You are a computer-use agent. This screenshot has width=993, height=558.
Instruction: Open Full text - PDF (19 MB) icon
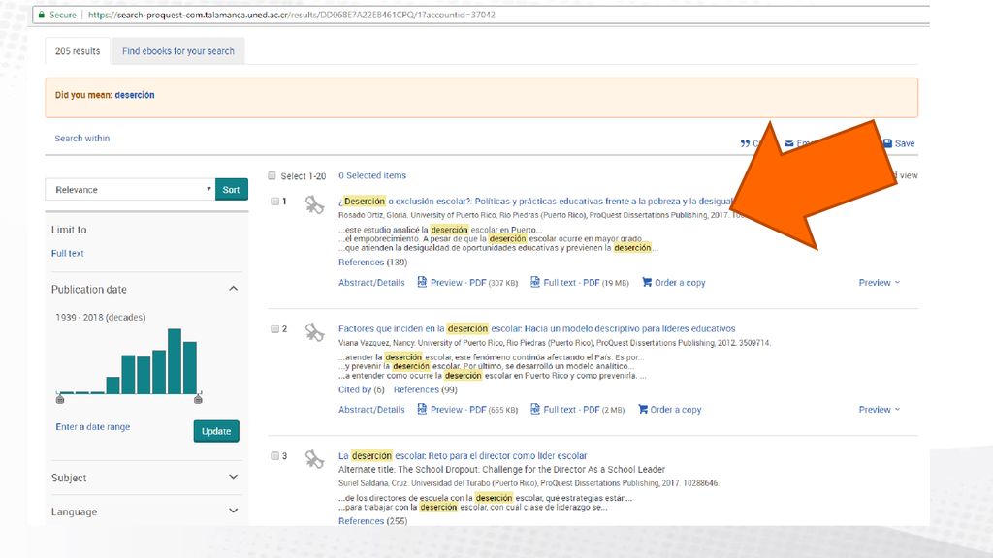(x=535, y=282)
